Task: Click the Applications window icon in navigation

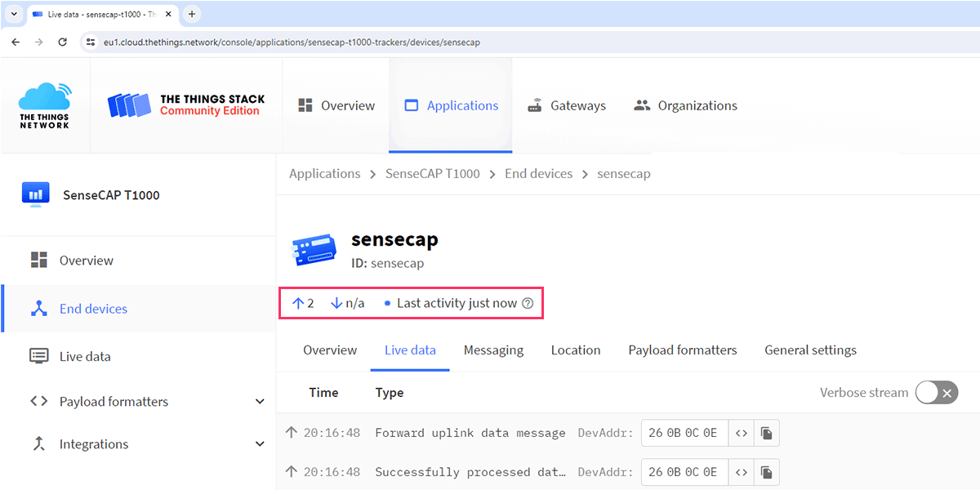Action: [412, 105]
